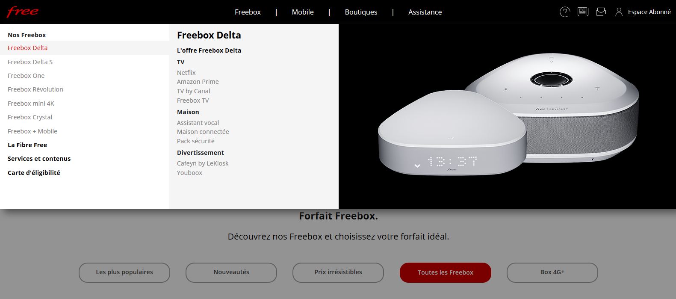
Task: Expand Services et contenus section
Action: [x=39, y=159]
